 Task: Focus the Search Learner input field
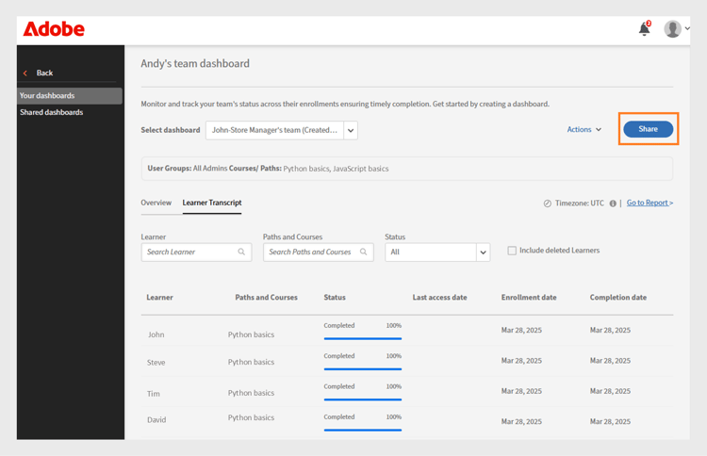[x=189, y=252]
